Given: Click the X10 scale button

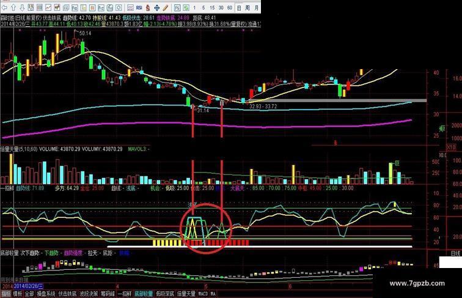Looking at the screenshot, I should click(x=451, y=147).
